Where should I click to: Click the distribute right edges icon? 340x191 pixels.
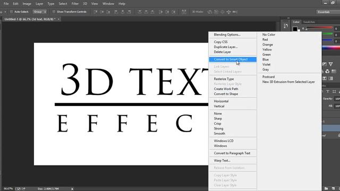pos(174,12)
